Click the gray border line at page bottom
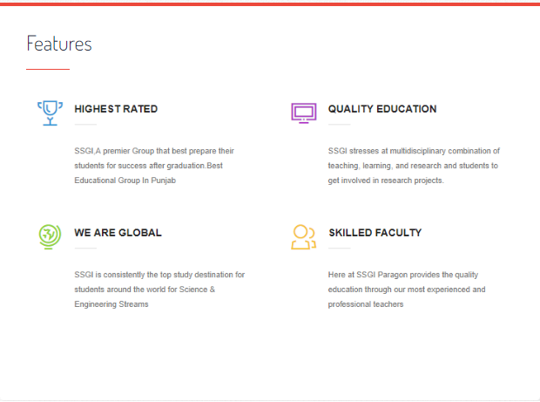Image resolution: width=540 pixels, height=402 pixels. (x=270, y=399)
